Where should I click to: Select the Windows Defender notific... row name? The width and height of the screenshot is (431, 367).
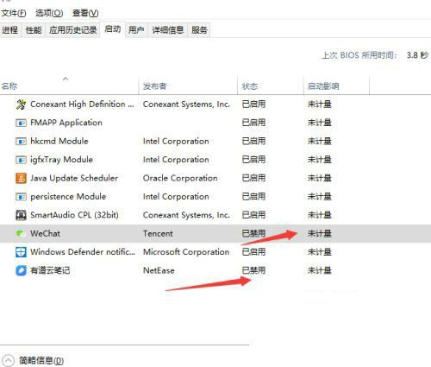(83, 252)
